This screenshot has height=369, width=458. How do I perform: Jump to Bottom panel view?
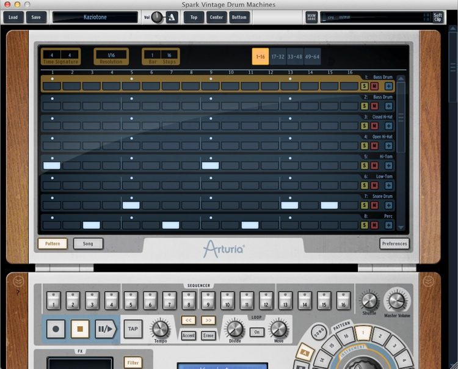click(x=239, y=17)
